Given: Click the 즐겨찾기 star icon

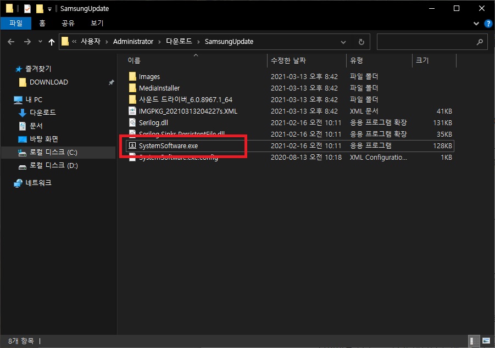Looking at the screenshot, I should (19, 69).
